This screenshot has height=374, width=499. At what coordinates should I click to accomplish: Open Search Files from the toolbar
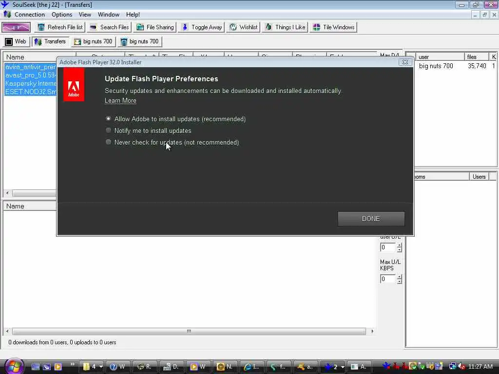coord(109,27)
